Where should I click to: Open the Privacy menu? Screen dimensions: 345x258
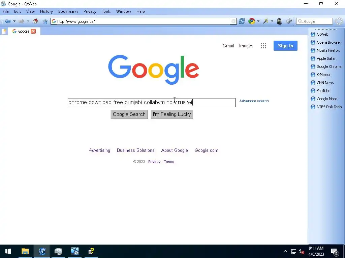(90, 11)
